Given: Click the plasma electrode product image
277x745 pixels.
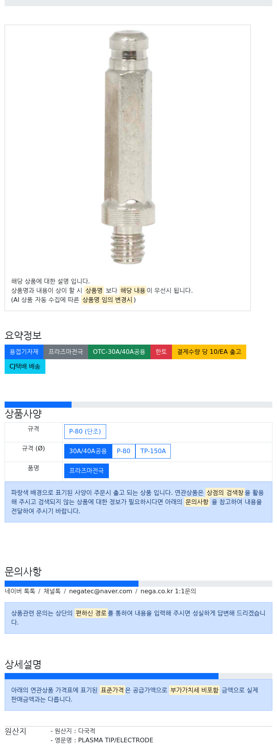Looking at the screenshot, I should coord(128,148).
